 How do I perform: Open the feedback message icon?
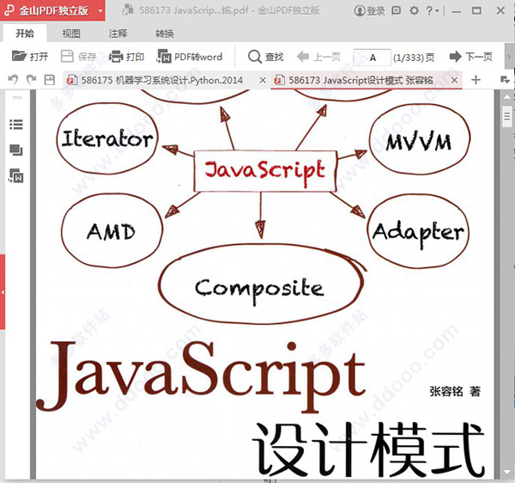396,11
